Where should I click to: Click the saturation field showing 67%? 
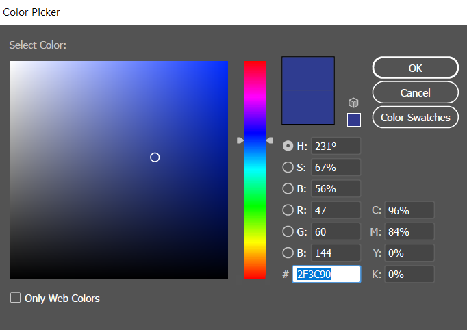(x=336, y=167)
